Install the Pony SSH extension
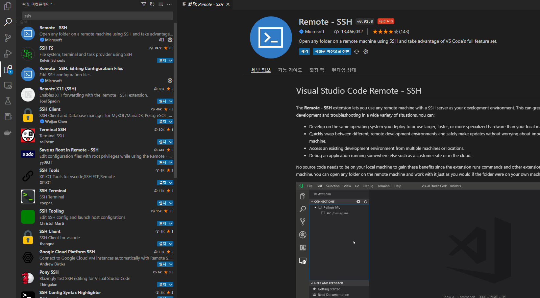Screen dimensions: 540x298 pyautogui.click(x=162, y=285)
